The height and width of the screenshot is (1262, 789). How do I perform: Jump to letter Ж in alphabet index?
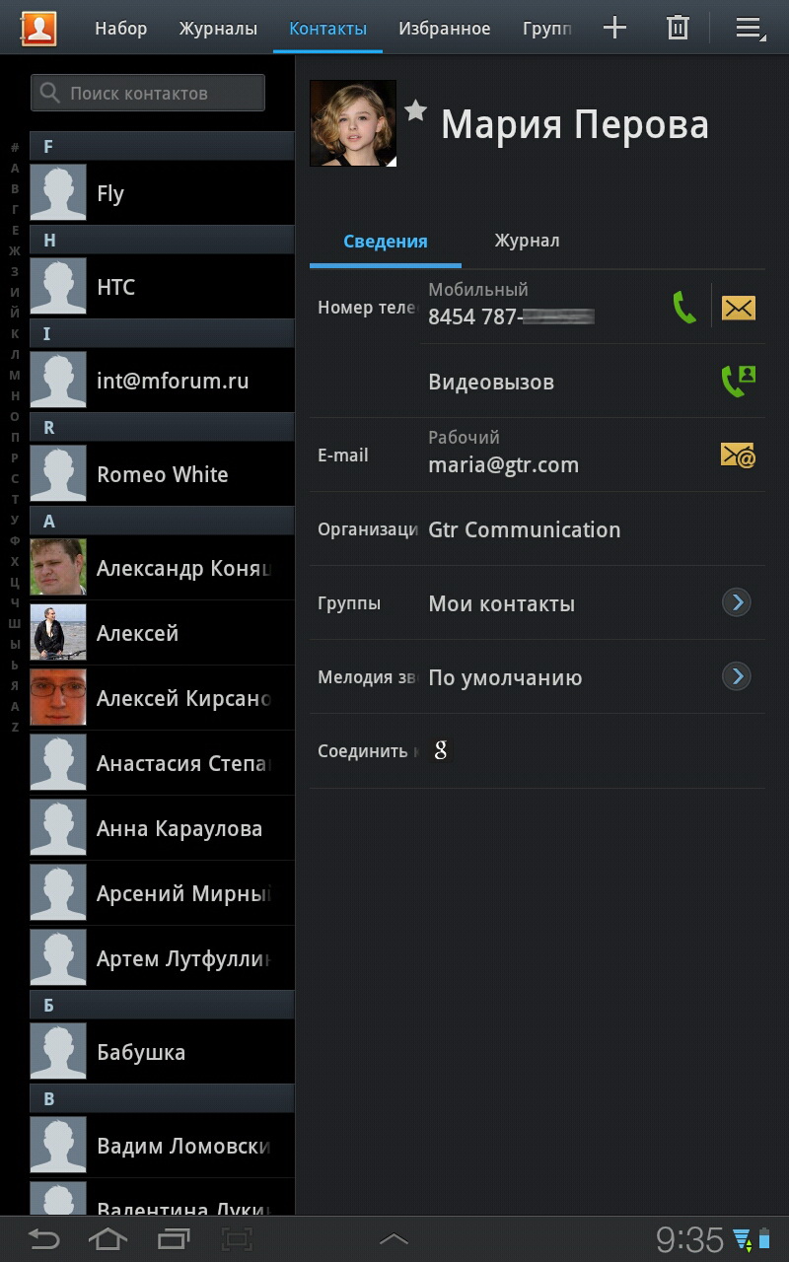pyautogui.click(x=15, y=250)
